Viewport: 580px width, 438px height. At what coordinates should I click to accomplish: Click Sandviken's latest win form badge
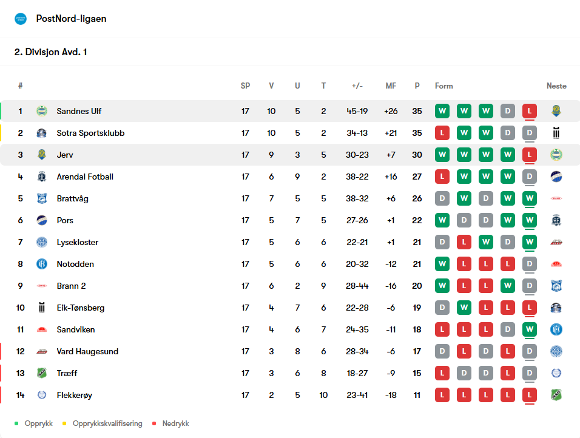(x=529, y=329)
